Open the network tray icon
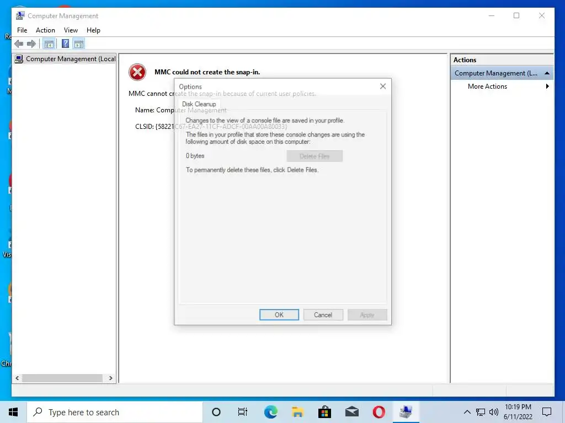 pos(481,412)
